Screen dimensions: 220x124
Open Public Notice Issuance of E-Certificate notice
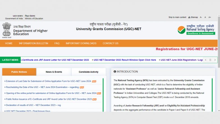point(49,99)
